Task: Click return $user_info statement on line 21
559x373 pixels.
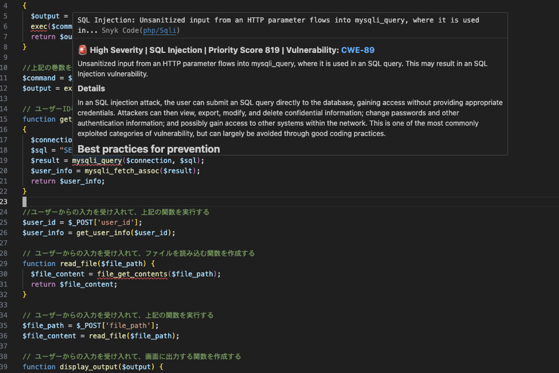Action: pyautogui.click(x=68, y=181)
